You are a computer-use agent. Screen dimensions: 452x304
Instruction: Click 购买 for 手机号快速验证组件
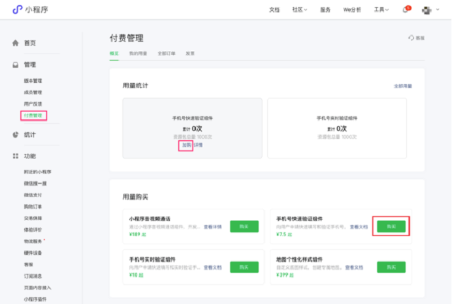click(391, 226)
